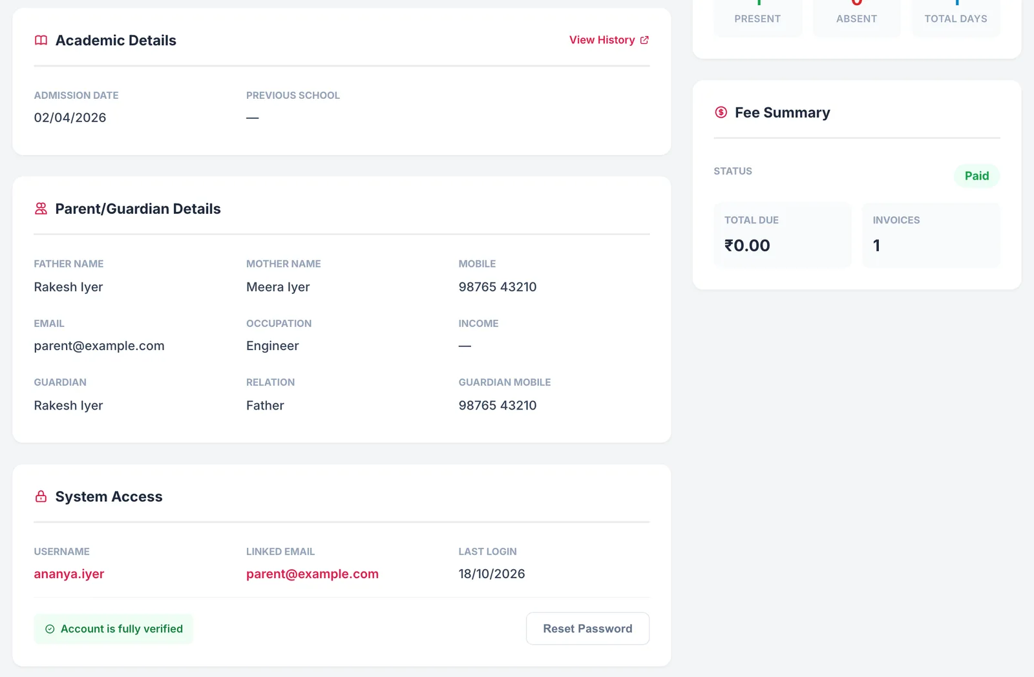
Task: Click the Fee Summary heading
Action: click(x=782, y=112)
